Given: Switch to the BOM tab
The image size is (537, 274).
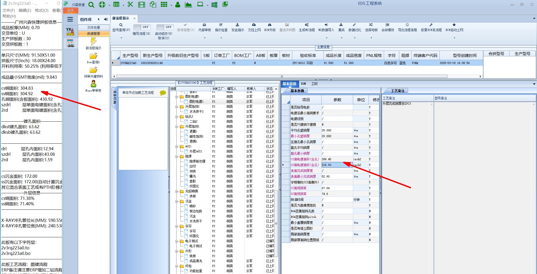Looking at the screenshot, I should click(x=304, y=84).
